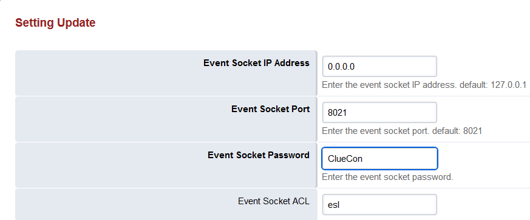Click empty gray area left of Port label
This screenshot has height=220, width=530.
click(121, 119)
